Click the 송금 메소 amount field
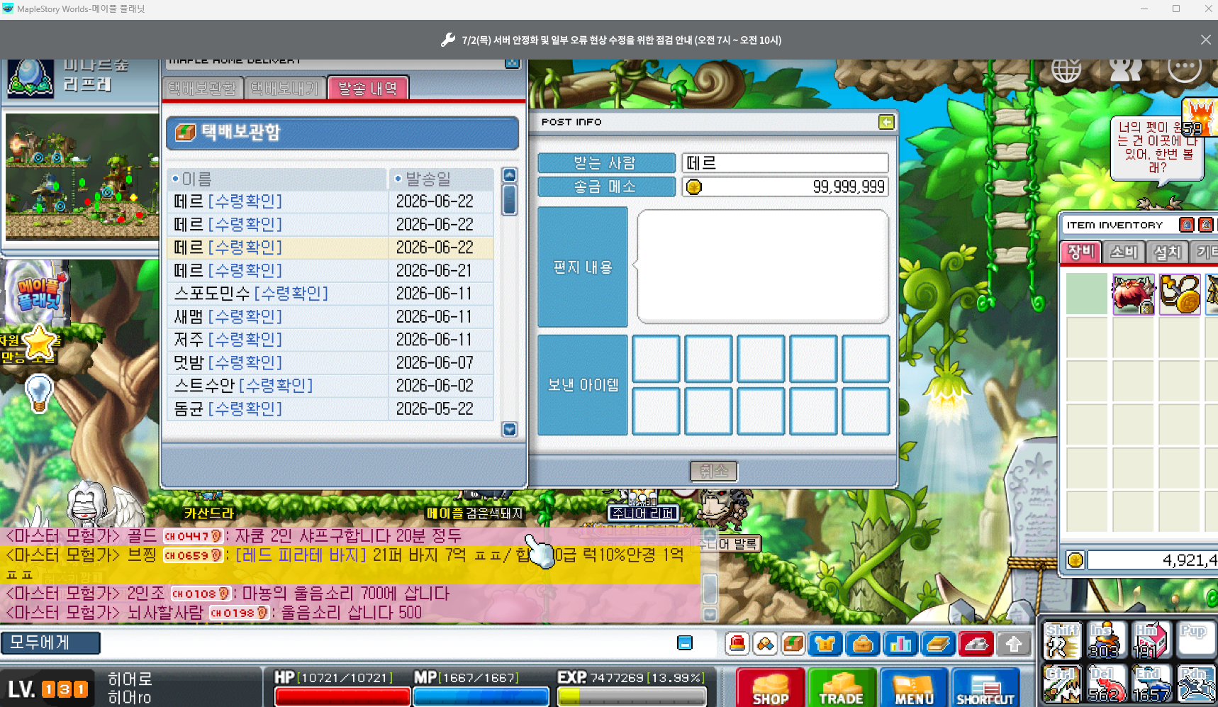1218x707 pixels. 785,187
